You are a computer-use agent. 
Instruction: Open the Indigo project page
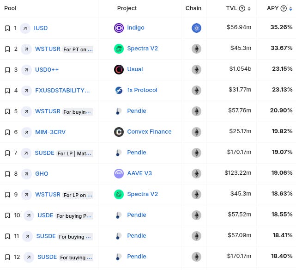coord(136,28)
